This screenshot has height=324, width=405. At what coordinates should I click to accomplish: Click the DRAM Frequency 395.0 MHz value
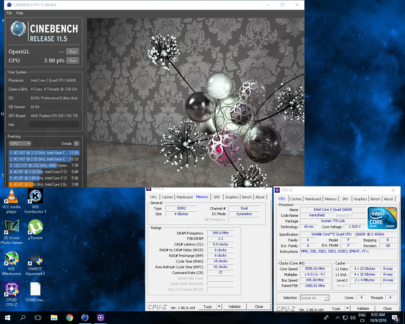(x=221, y=233)
